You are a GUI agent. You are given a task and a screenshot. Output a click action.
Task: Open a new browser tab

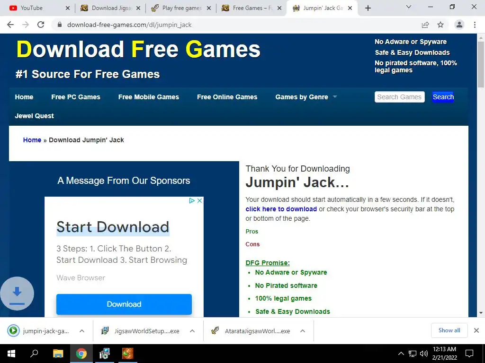pos(368,8)
